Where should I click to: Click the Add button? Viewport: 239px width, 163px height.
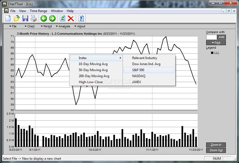click(x=221, y=37)
